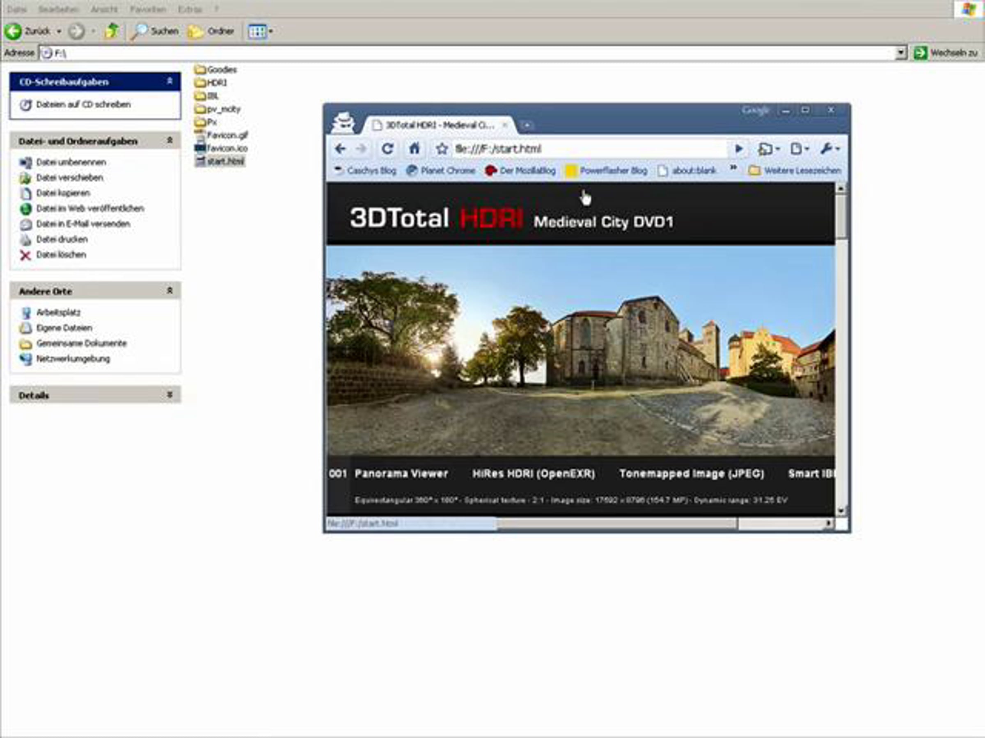The height and width of the screenshot is (738, 985).
Task: Click the home icon in Chrome
Action: tap(414, 148)
